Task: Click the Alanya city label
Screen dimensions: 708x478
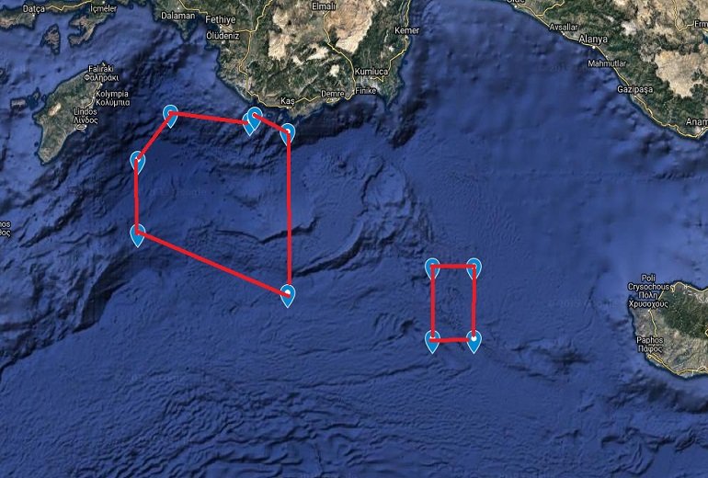Action: [x=593, y=40]
